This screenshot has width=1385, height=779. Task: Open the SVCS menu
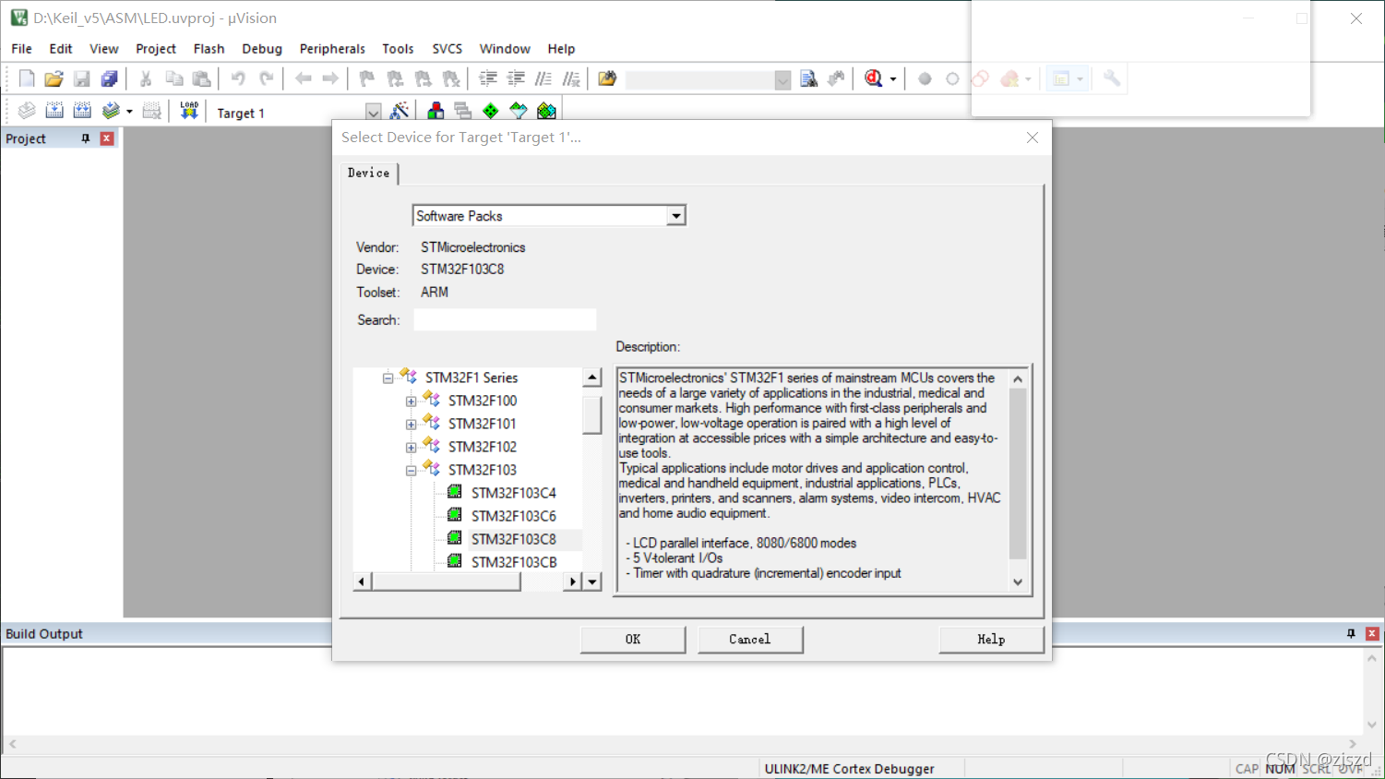(448, 49)
